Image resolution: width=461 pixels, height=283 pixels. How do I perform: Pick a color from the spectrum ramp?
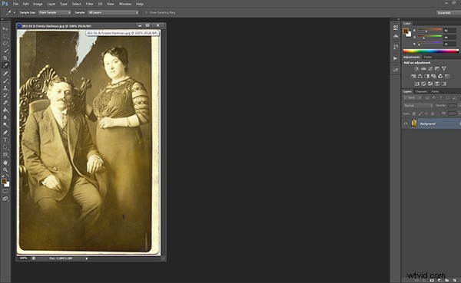430,51
